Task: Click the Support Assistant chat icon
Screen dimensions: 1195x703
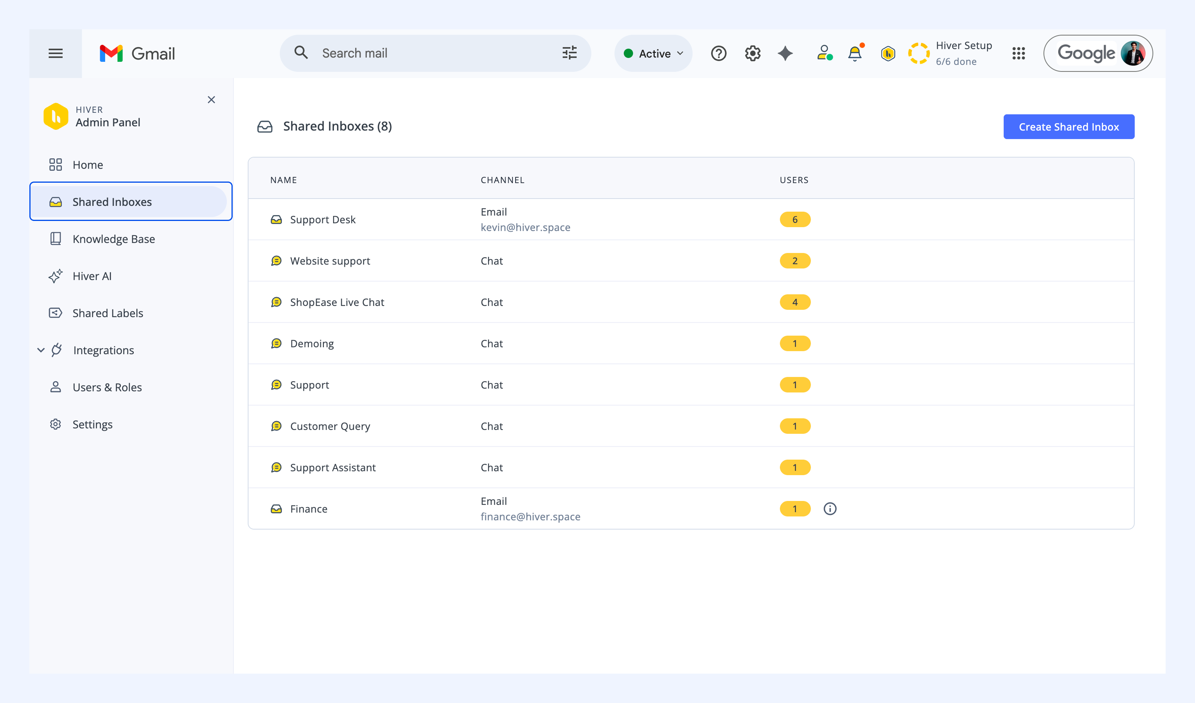Action: click(x=276, y=467)
